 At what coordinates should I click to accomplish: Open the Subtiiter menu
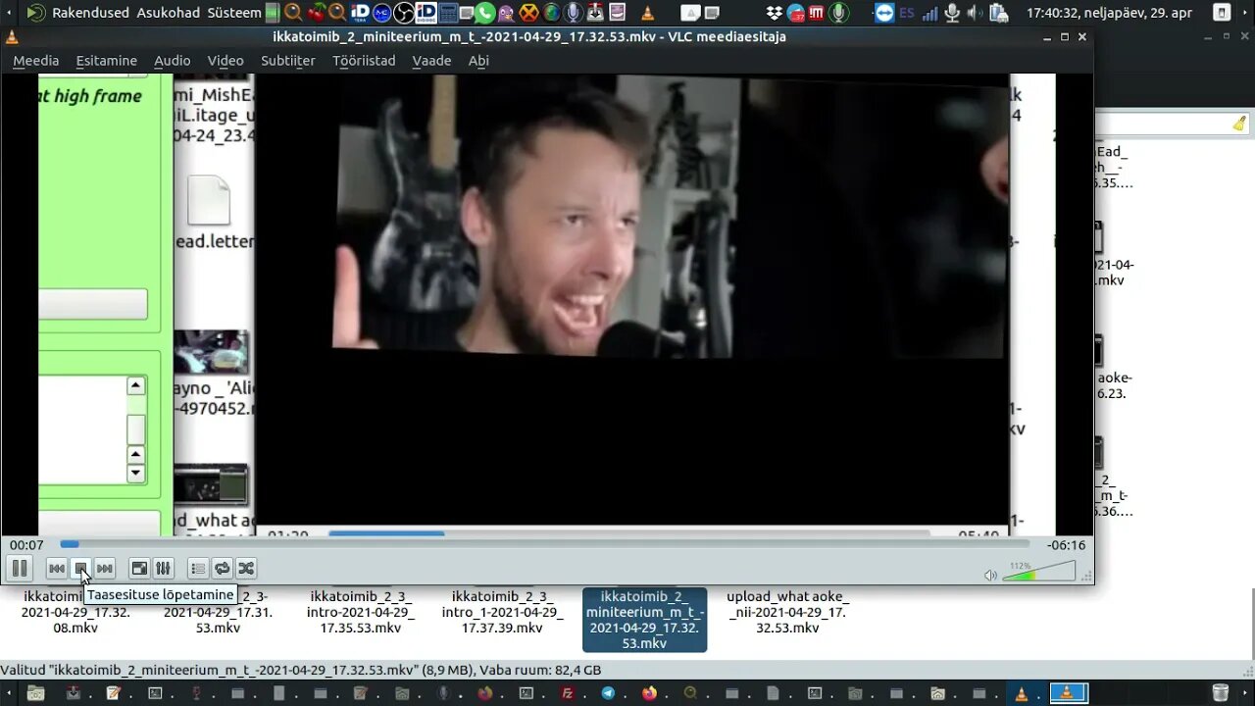(288, 61)
